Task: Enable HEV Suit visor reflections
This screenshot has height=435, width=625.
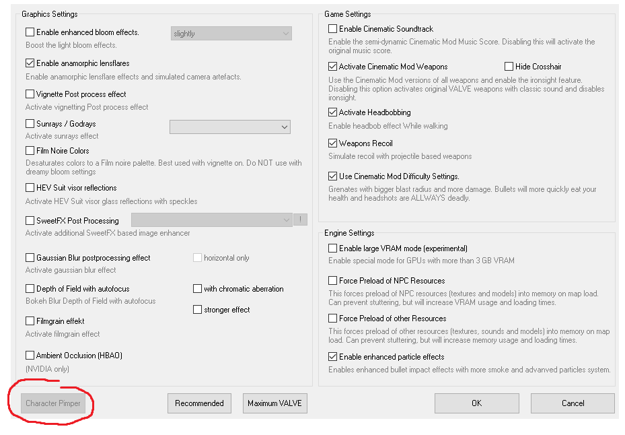Action: 30,188
